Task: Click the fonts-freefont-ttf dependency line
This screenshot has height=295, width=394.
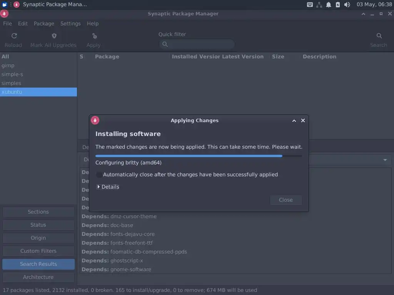Action: (x=117, y=243)
